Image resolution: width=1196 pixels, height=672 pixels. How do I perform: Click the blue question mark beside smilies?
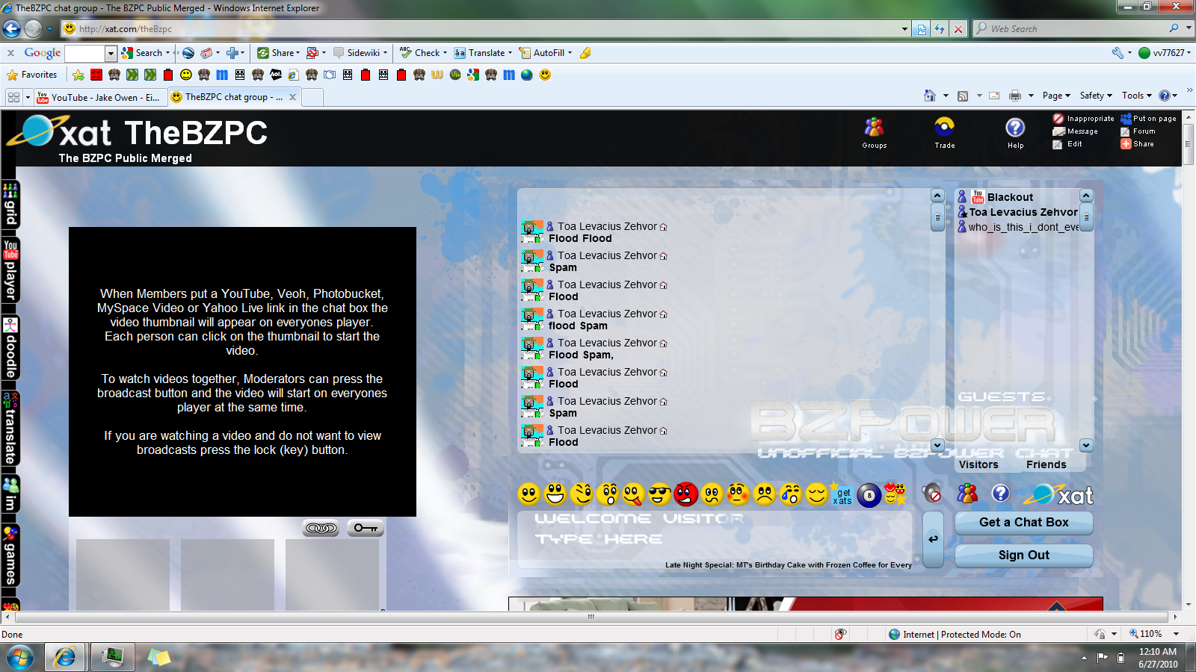(x=1000, y=494)
